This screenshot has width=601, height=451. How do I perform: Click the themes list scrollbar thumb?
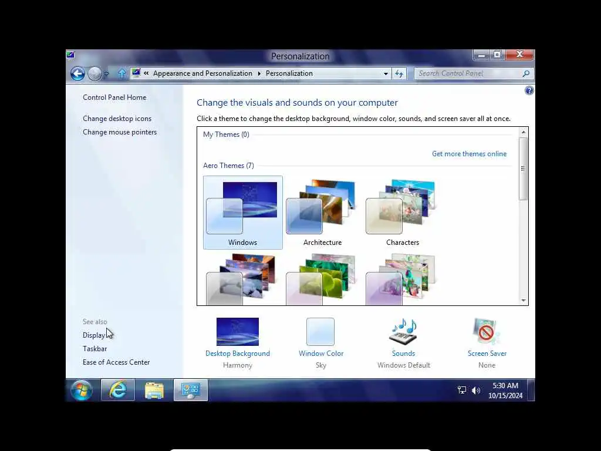pos(523,169)
